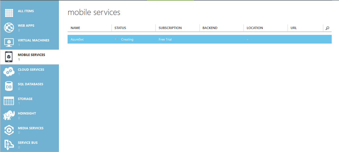Screen dimensions: 339x152
Task: Click the Mobile Services phone icon
Action: [x=9, y=57]
